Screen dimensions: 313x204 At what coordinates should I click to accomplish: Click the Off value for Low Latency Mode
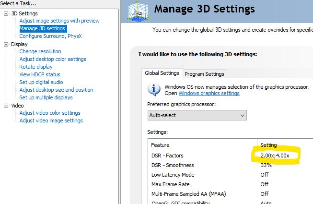tap(265, 175)
